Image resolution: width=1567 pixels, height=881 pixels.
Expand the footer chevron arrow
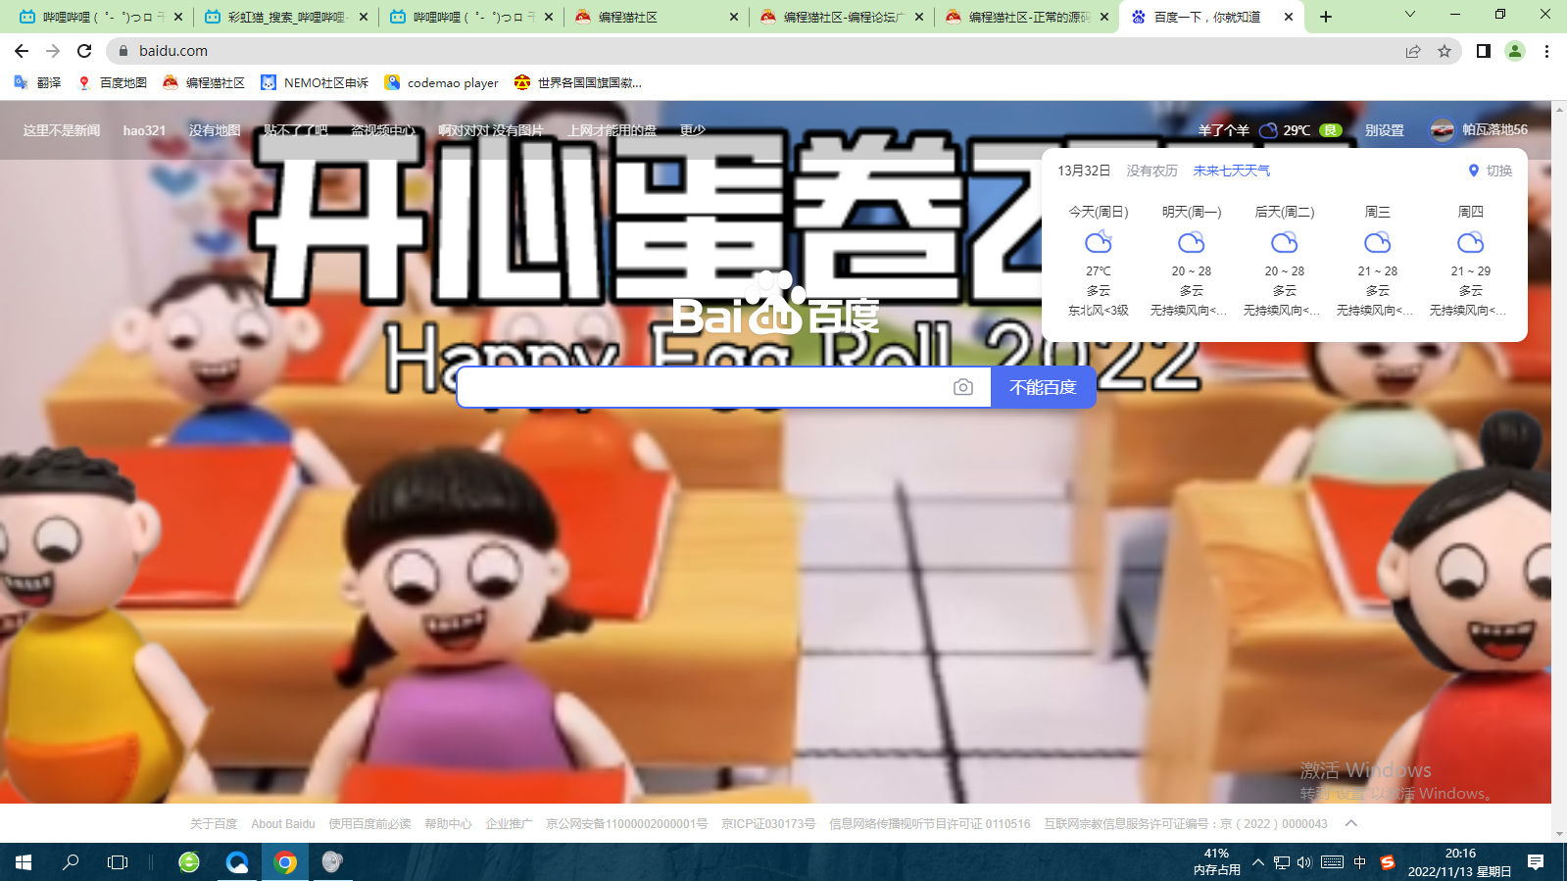click(1351, 823)
